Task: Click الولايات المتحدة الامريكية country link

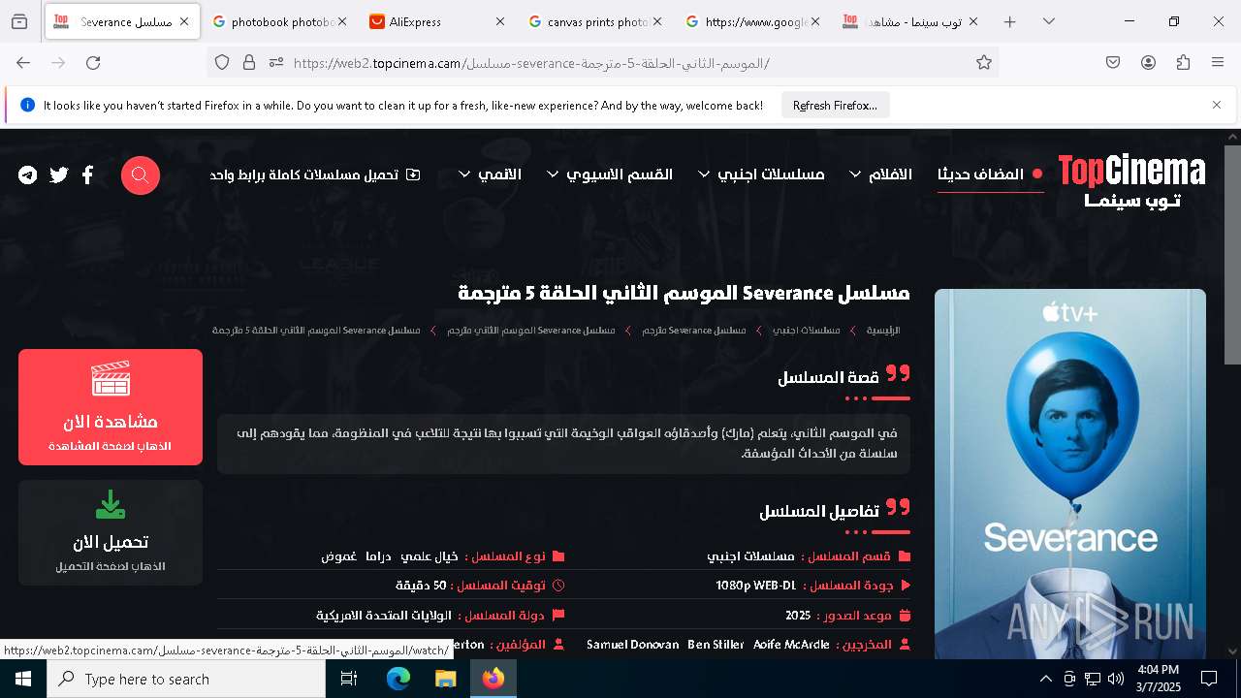Action: click(x=384, y=616)
